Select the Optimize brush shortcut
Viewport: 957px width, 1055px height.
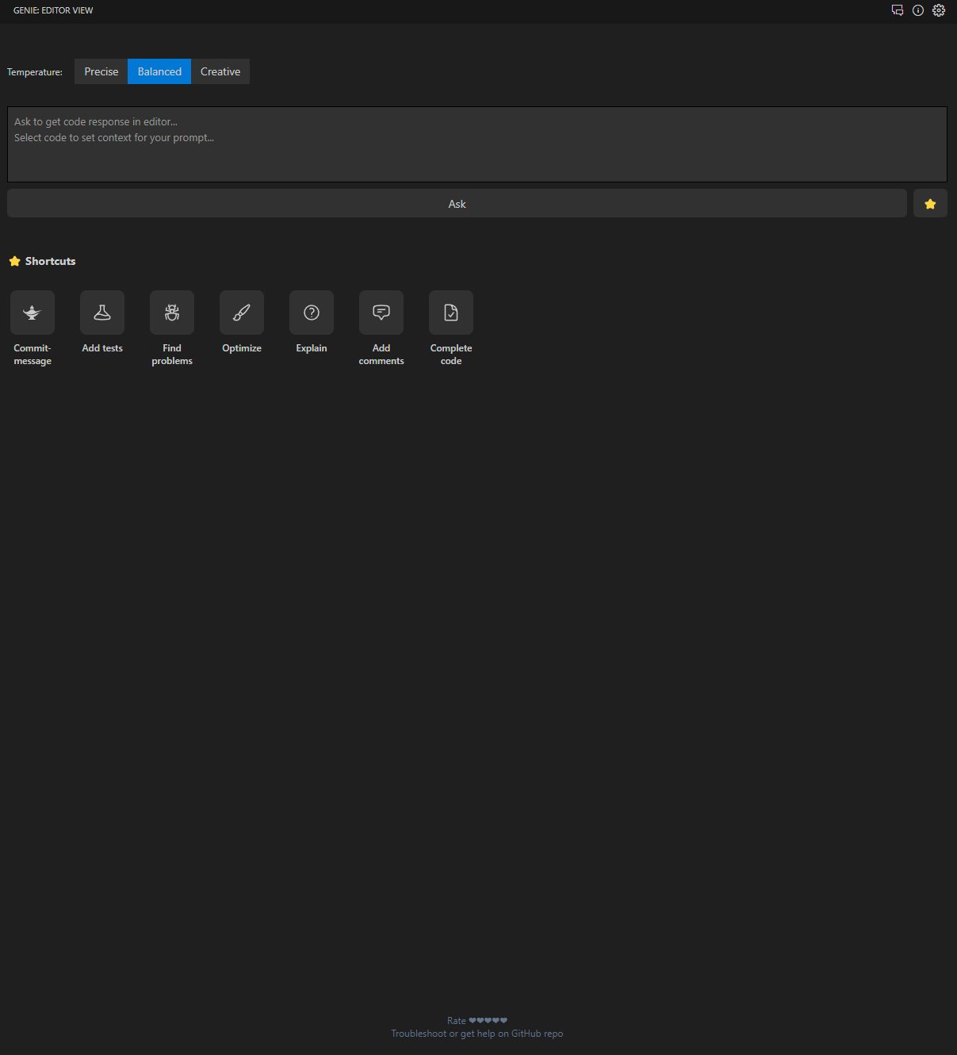tap(242, 313)
